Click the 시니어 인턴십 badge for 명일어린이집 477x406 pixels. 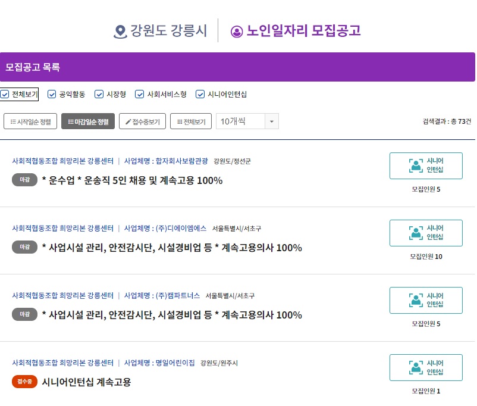pyautogui.click(x=426, y=368)
